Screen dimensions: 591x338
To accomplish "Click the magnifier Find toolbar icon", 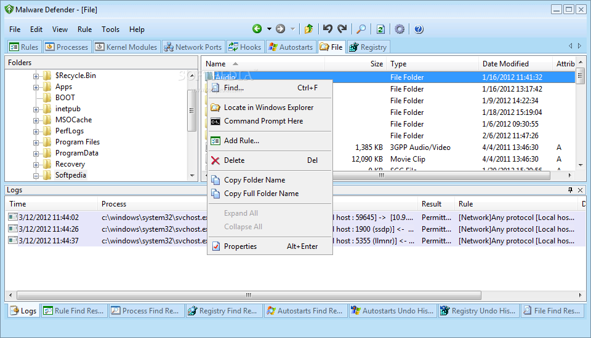I will pos(361,29).
